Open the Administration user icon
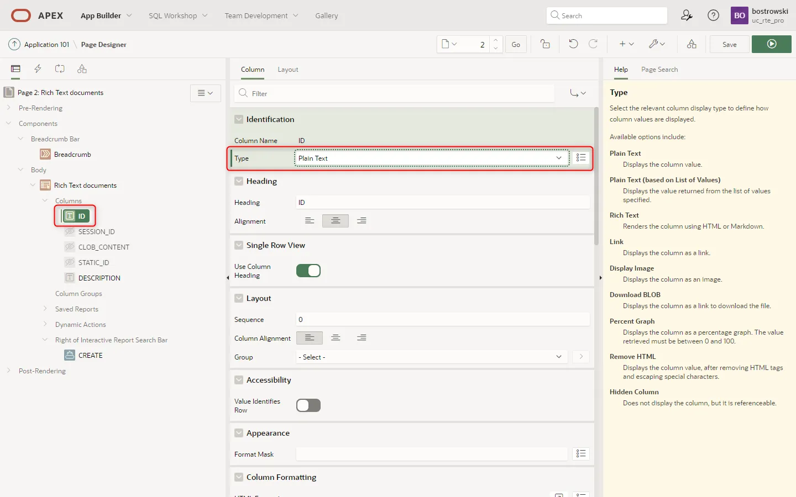 pos(687,15)
